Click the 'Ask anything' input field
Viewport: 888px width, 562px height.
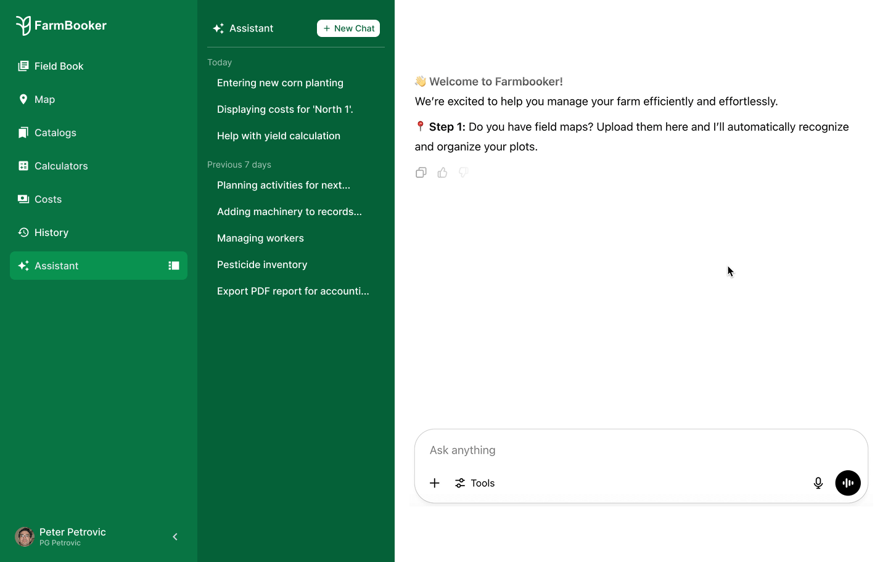[x=617, y=450]
